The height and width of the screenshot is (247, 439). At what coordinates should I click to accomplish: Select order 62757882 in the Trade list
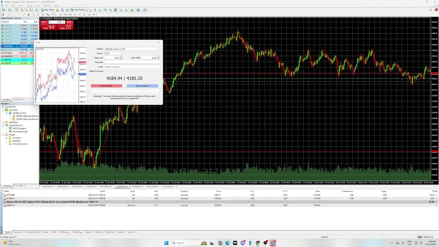[219, 195]
